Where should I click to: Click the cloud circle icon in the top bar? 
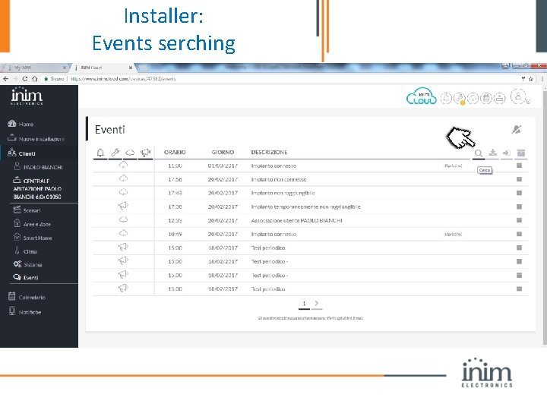(x=473, y=98)
